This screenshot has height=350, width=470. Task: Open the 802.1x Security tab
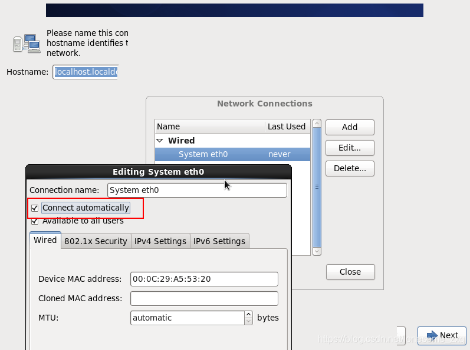pos(96,241)
